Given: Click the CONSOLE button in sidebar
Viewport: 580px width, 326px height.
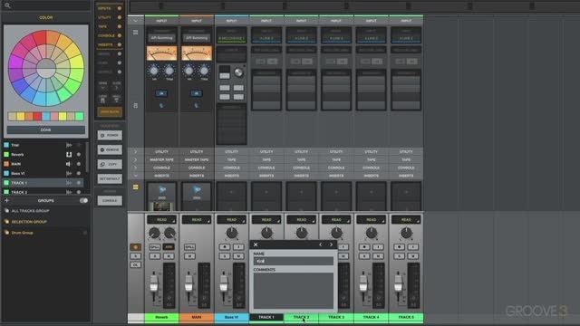Looking at the screenshot, I should (x=110, y=200).
